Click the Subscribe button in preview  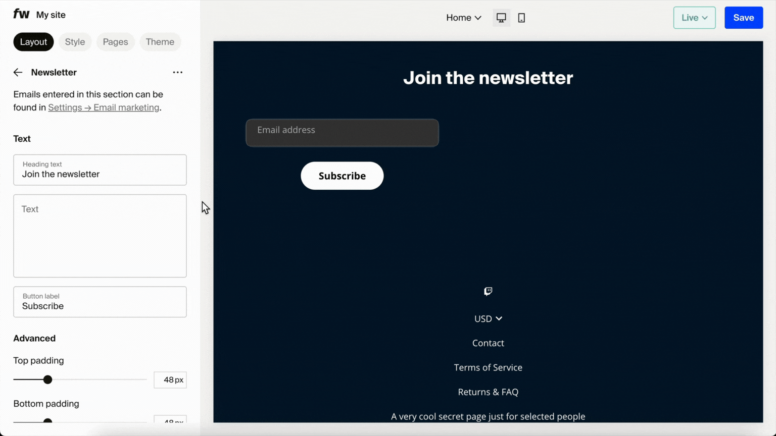tap(342, 176)
